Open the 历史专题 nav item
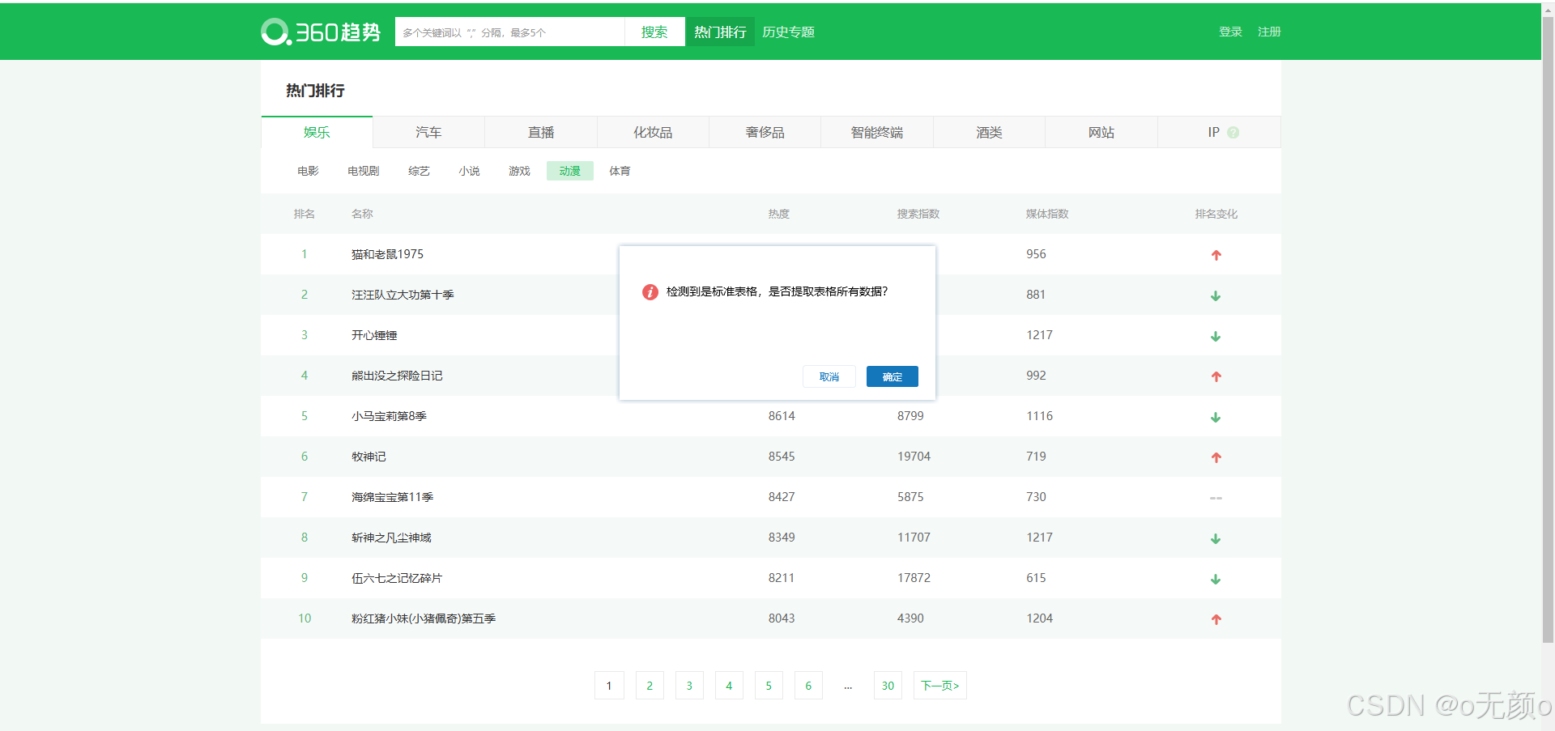This screenshot has height=731, width=1555. tap(788, 32)
